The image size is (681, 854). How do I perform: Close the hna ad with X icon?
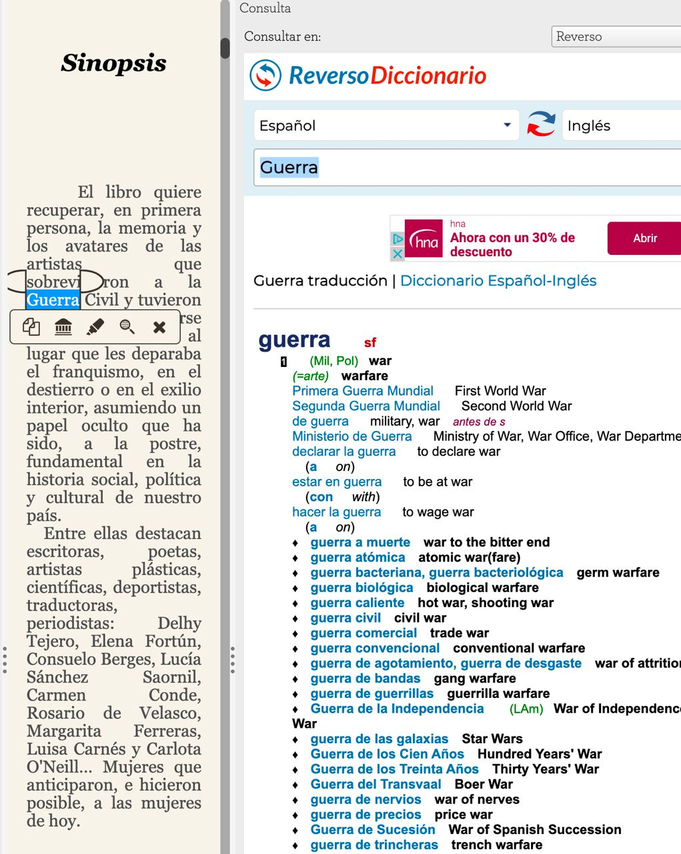click(397, 254)
